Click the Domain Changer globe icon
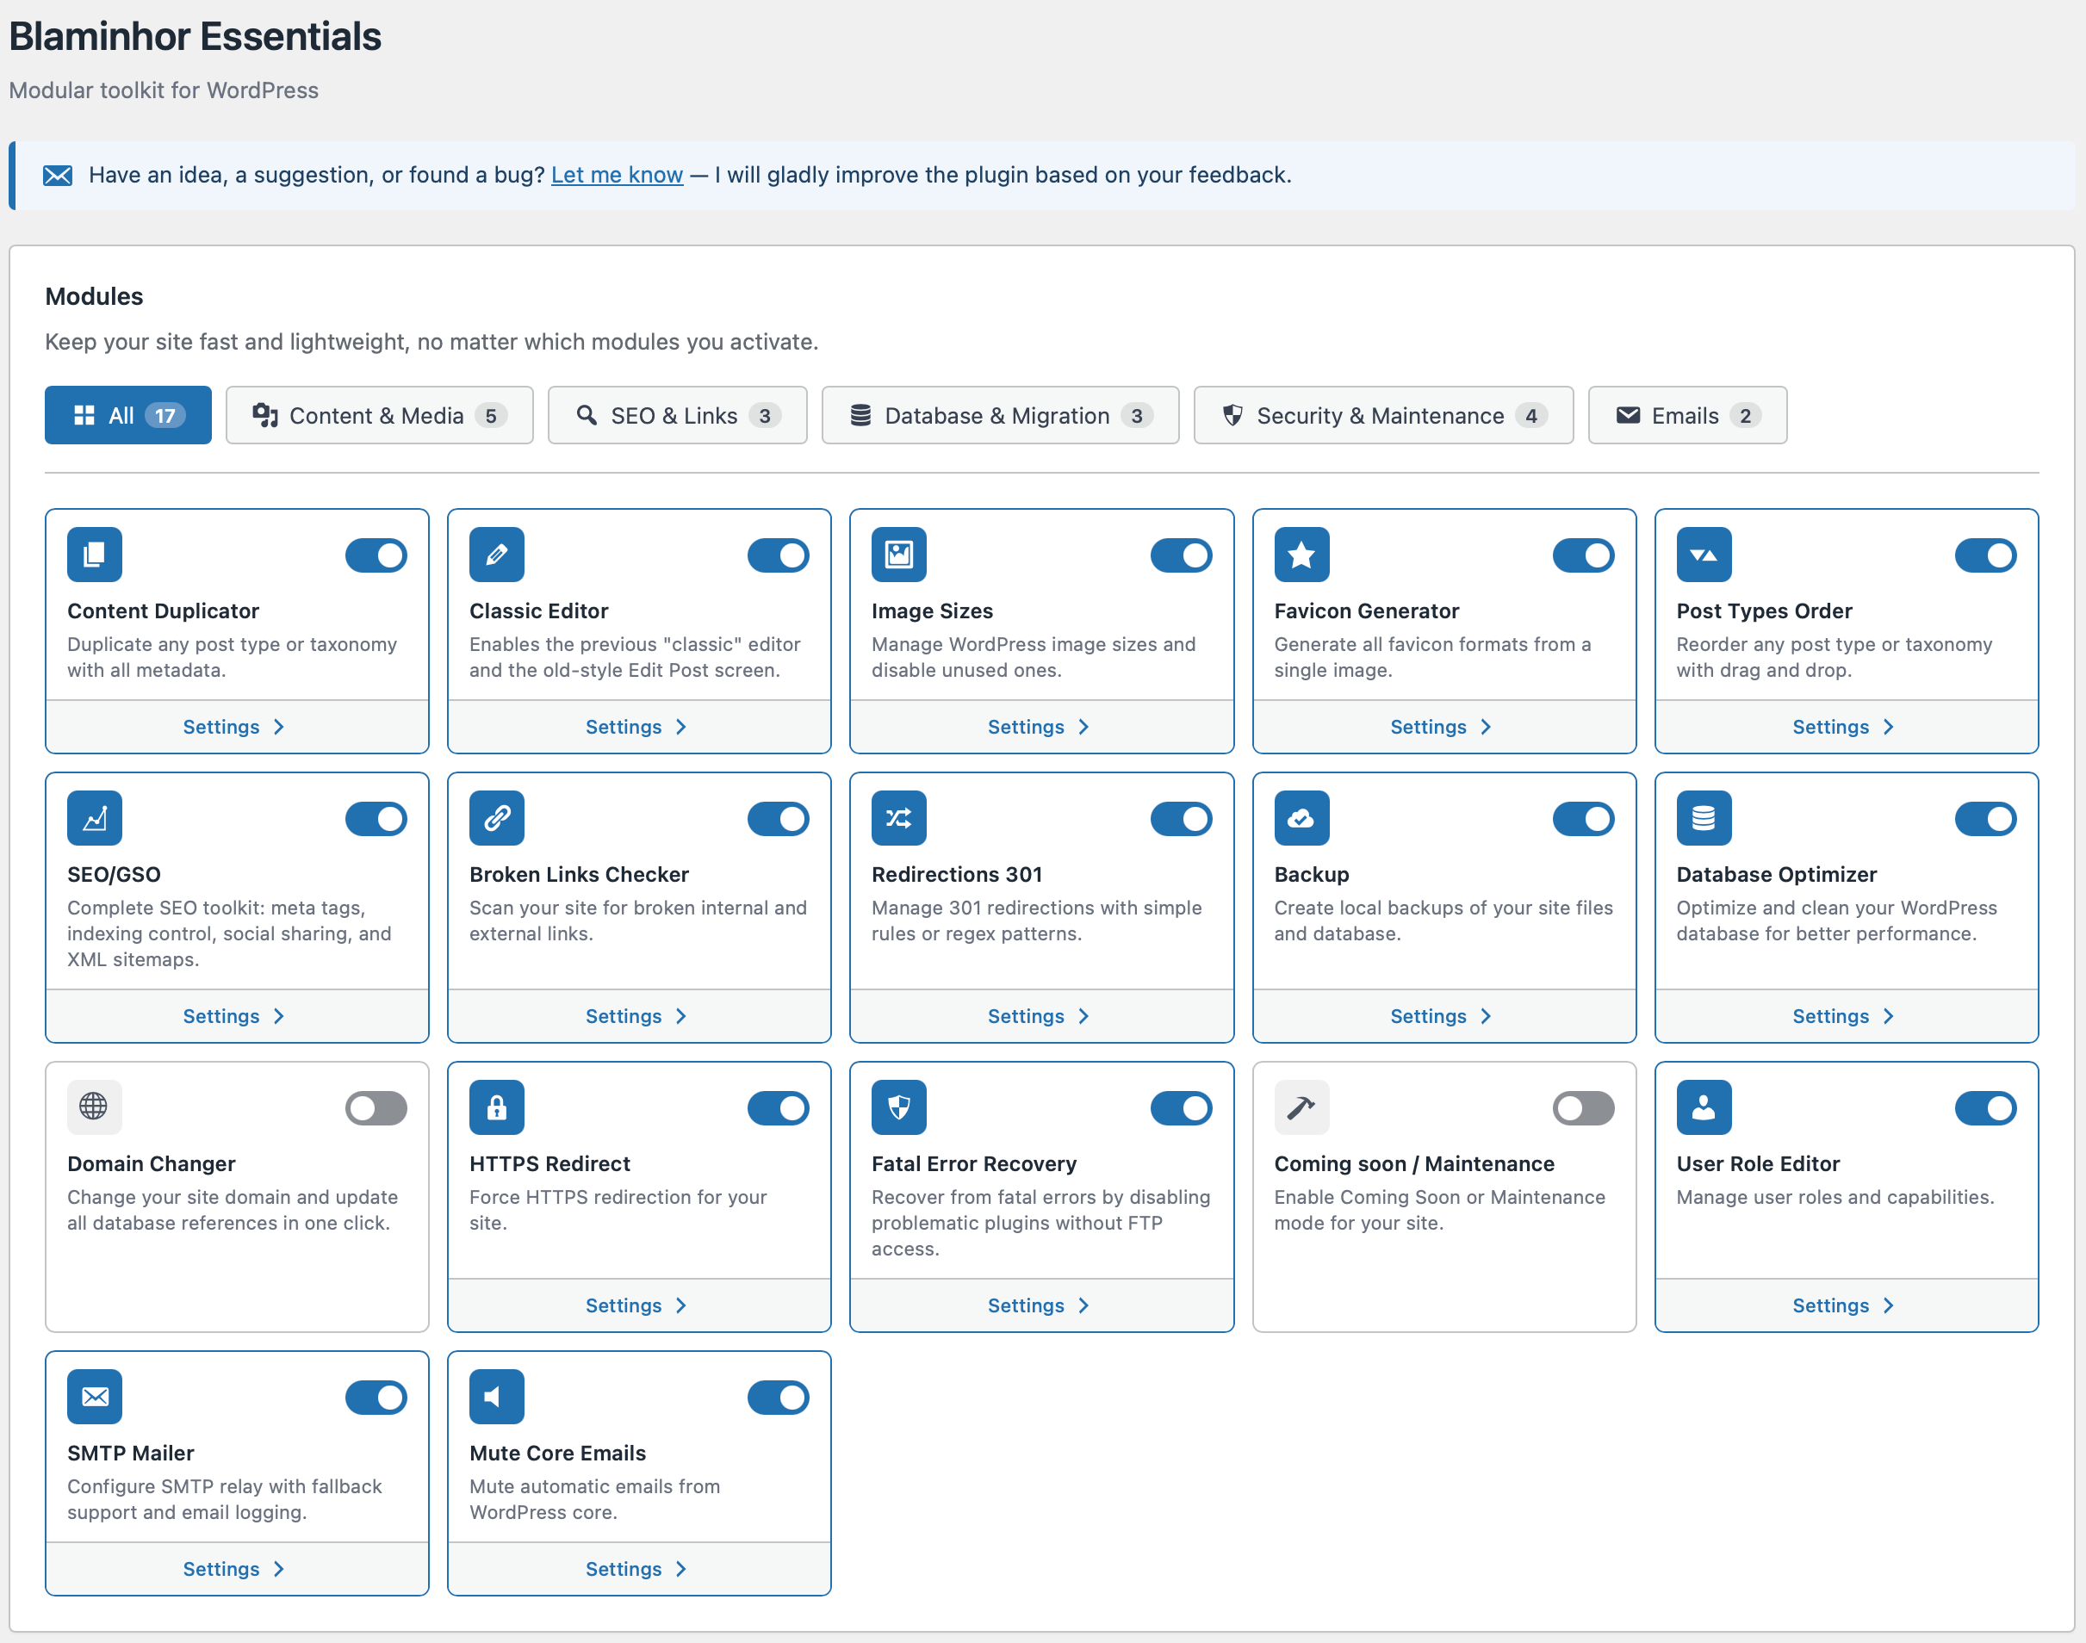 coord(94,1107)
